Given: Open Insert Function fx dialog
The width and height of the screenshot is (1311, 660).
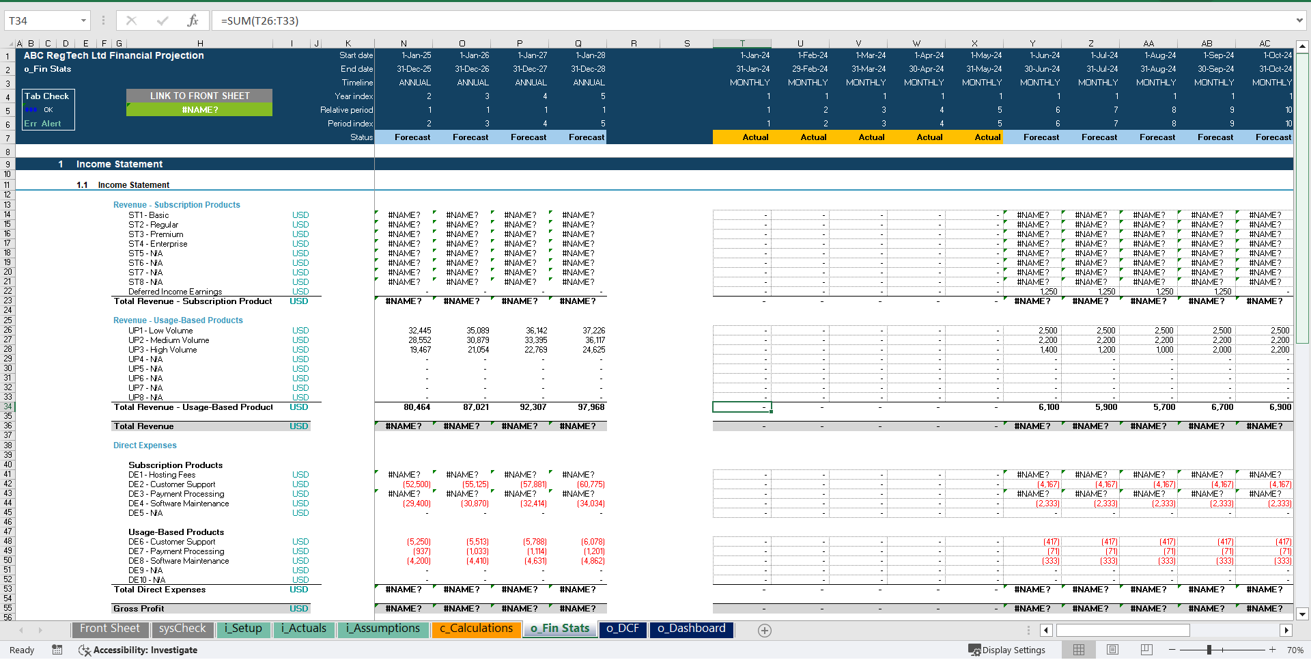Looking at the screenshot, I should pyautogui.click(x=193, y=20).
